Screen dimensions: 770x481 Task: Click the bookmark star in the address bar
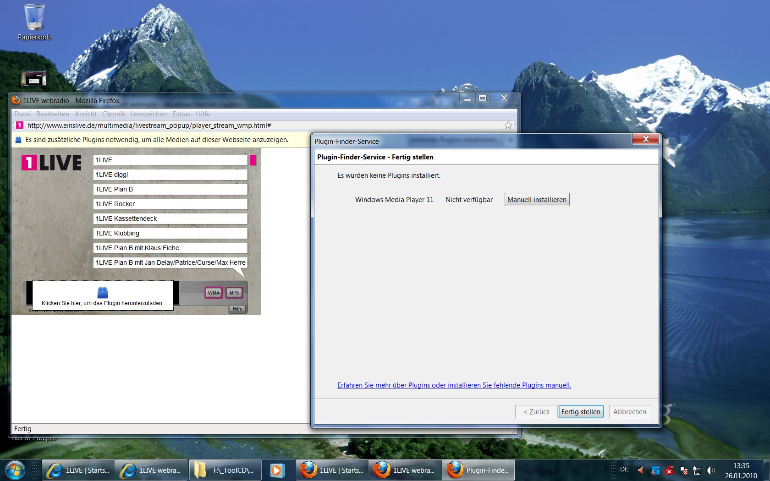click(508, 125)
